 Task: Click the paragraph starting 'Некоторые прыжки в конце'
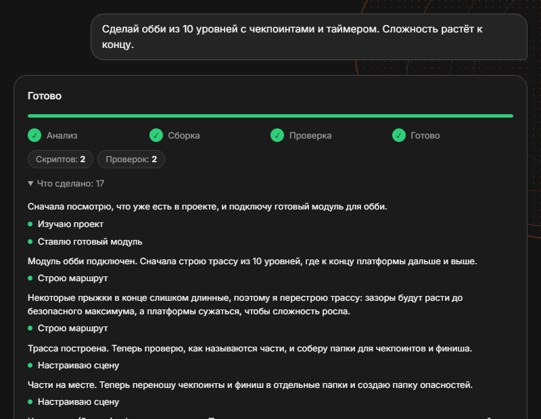pos(245,305)
